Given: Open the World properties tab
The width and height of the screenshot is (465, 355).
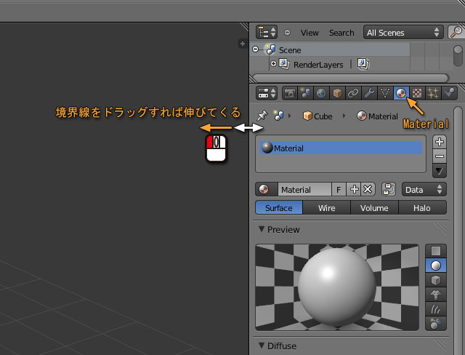Looking at the screenshot, I should click(321, 93).
